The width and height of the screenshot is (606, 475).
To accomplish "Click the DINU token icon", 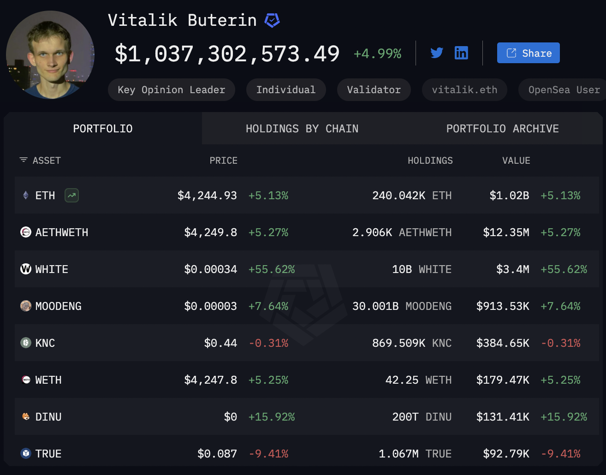I will tap(25, 416).
